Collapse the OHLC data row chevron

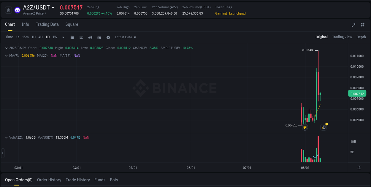point(6,47)
